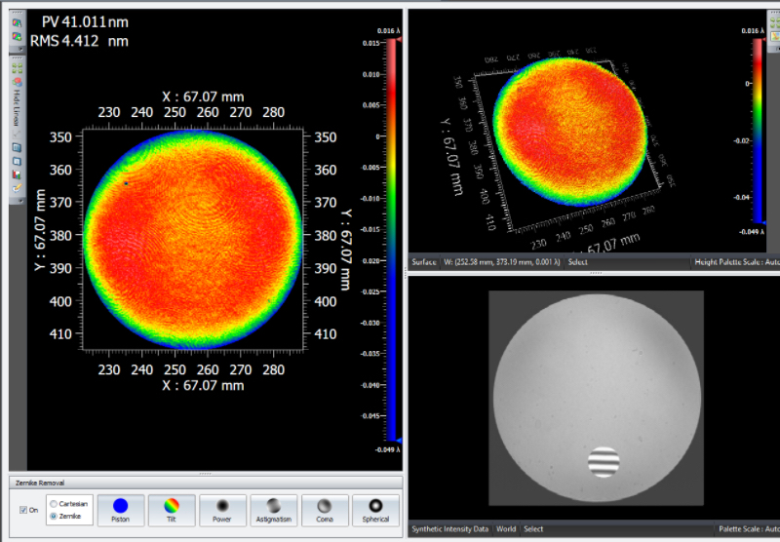Open Palette Scale setting in intensity view
Viewport: 780px width, 542px height.
click(748, 529)
